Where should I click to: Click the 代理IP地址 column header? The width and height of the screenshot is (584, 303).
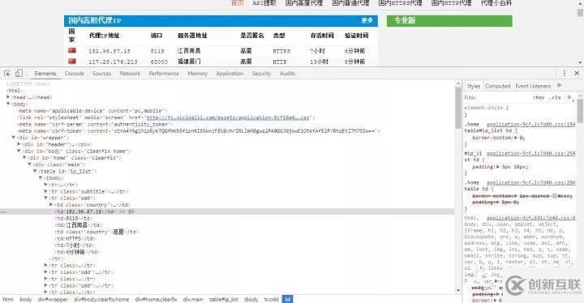105,36
